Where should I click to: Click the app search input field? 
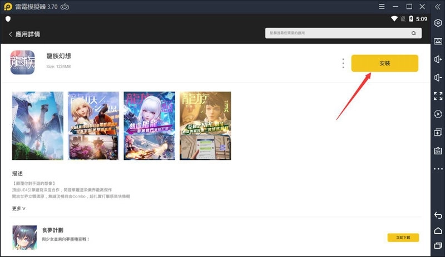(x=339, y=33)
